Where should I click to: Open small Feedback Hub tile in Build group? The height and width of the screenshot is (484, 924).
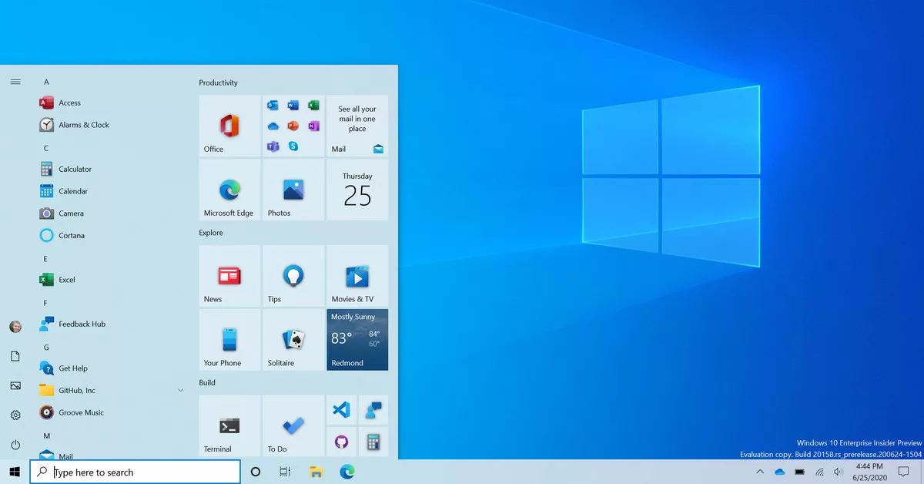(x=373, y=411)
